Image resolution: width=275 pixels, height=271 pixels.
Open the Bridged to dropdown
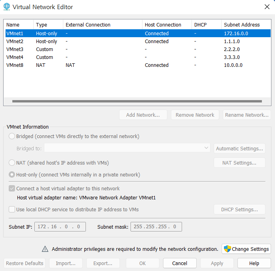point(127,148)
